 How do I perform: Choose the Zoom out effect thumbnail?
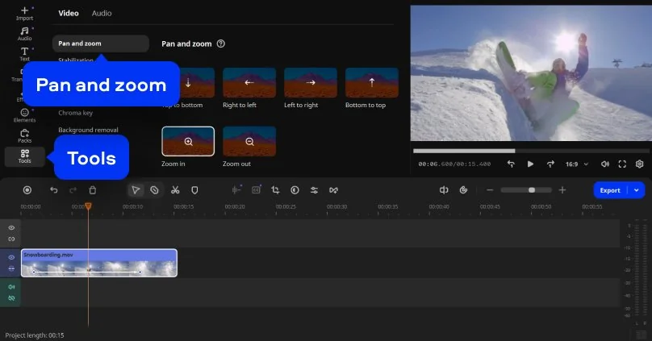click(249, 141)
